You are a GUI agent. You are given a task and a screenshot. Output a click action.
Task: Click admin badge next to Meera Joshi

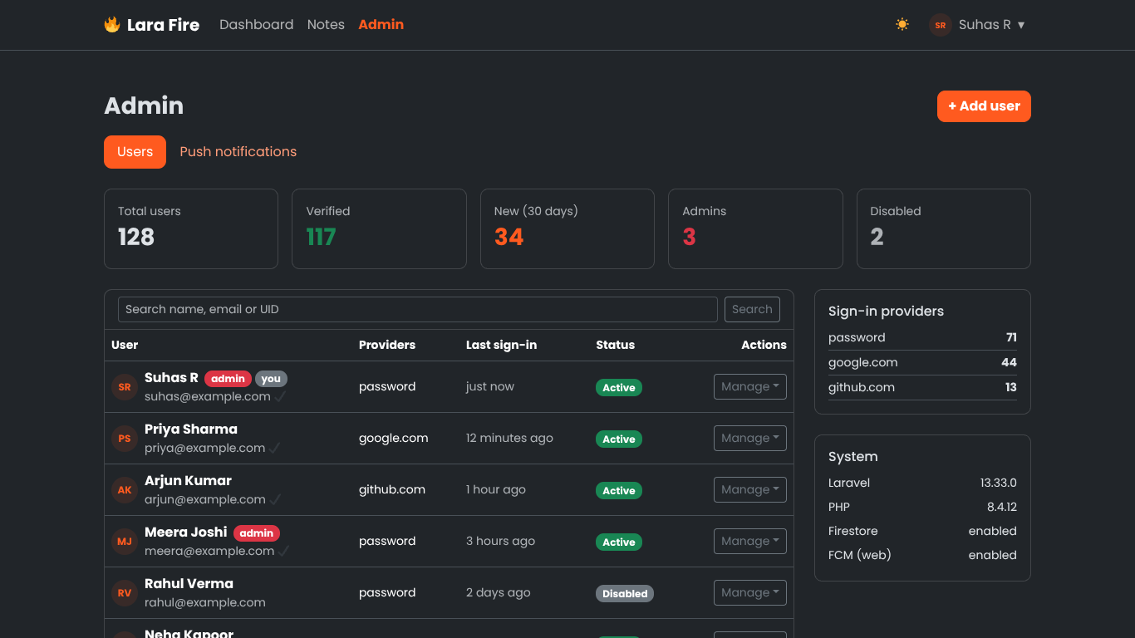pos(257,533)
